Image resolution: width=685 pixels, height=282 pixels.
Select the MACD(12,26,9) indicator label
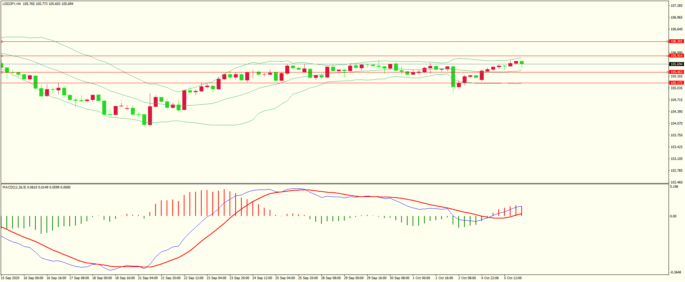(x=14, y=187)
